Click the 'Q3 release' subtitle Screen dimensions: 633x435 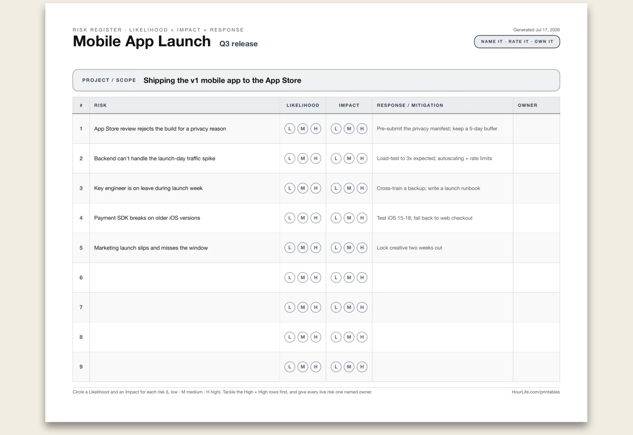click(x=239, y=44)
